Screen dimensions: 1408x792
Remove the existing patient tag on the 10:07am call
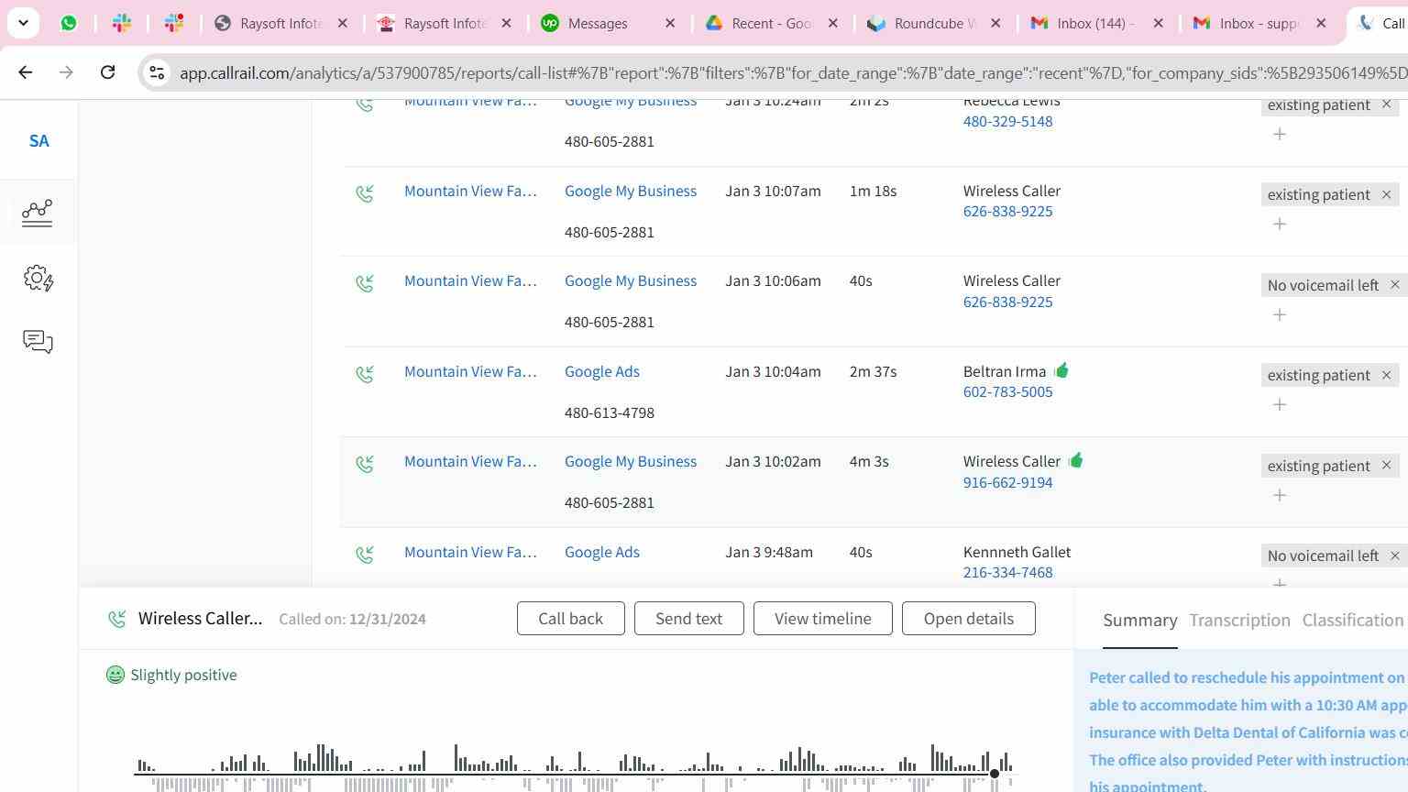(x=1386, y=194)
